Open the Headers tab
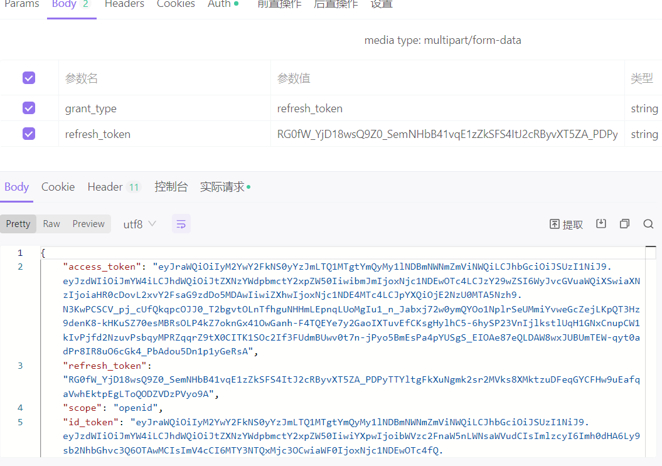 click(124, 4)
